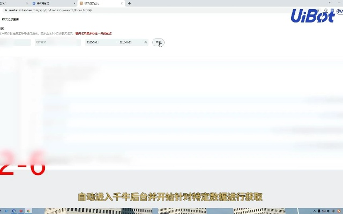This screenshot has width=343, height=214.
Task: Open tab search chevron at top right
Action: [x=330, y=3]
